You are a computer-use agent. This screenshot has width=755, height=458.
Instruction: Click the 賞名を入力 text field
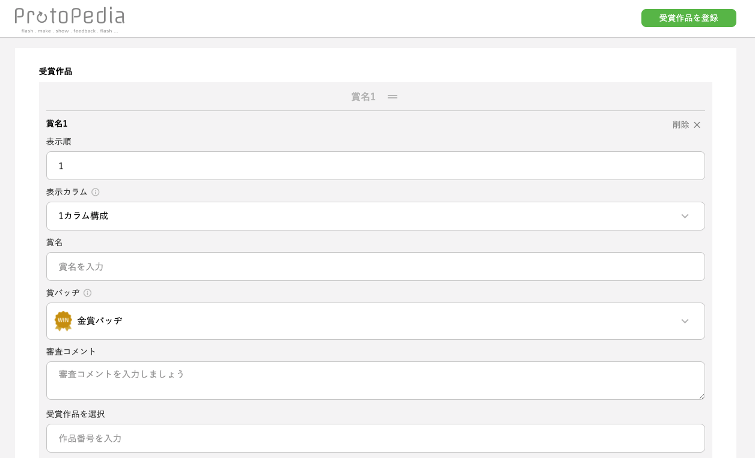click(x=376, y=267)
